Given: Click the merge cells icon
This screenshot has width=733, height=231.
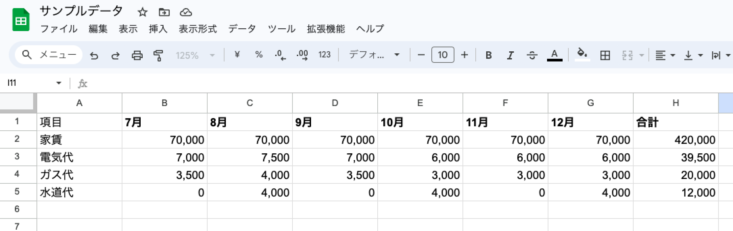Looking at the screenshot, I should (x=627, y=55).
